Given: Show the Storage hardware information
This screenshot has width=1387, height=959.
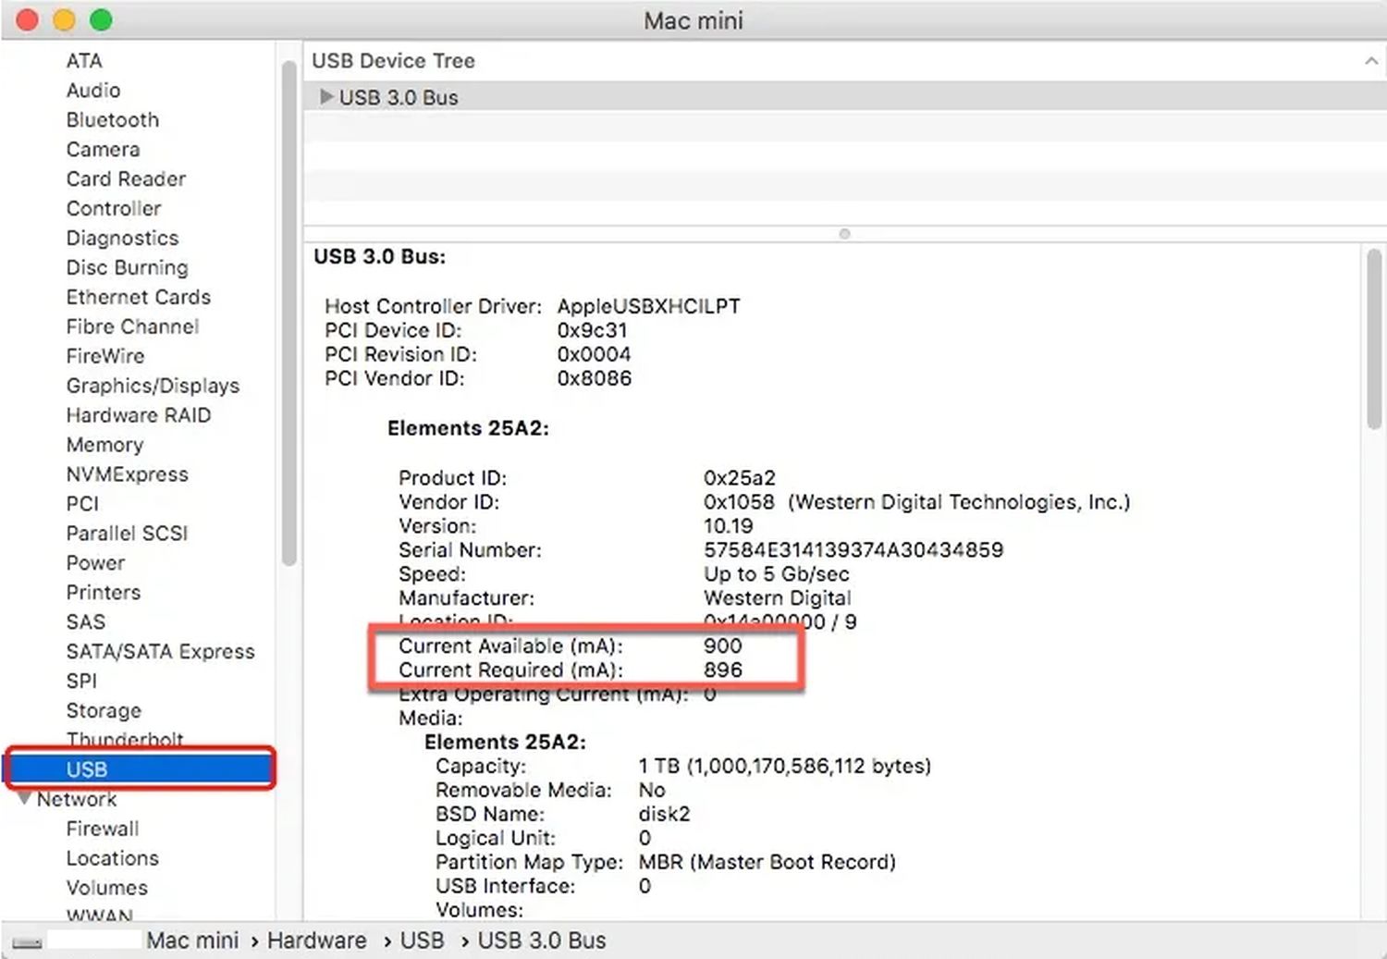Looking at the screenshot, I should [x=104, y=710].
